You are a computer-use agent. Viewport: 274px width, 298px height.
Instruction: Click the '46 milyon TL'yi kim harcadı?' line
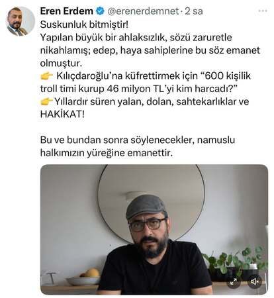pos(171,89)
